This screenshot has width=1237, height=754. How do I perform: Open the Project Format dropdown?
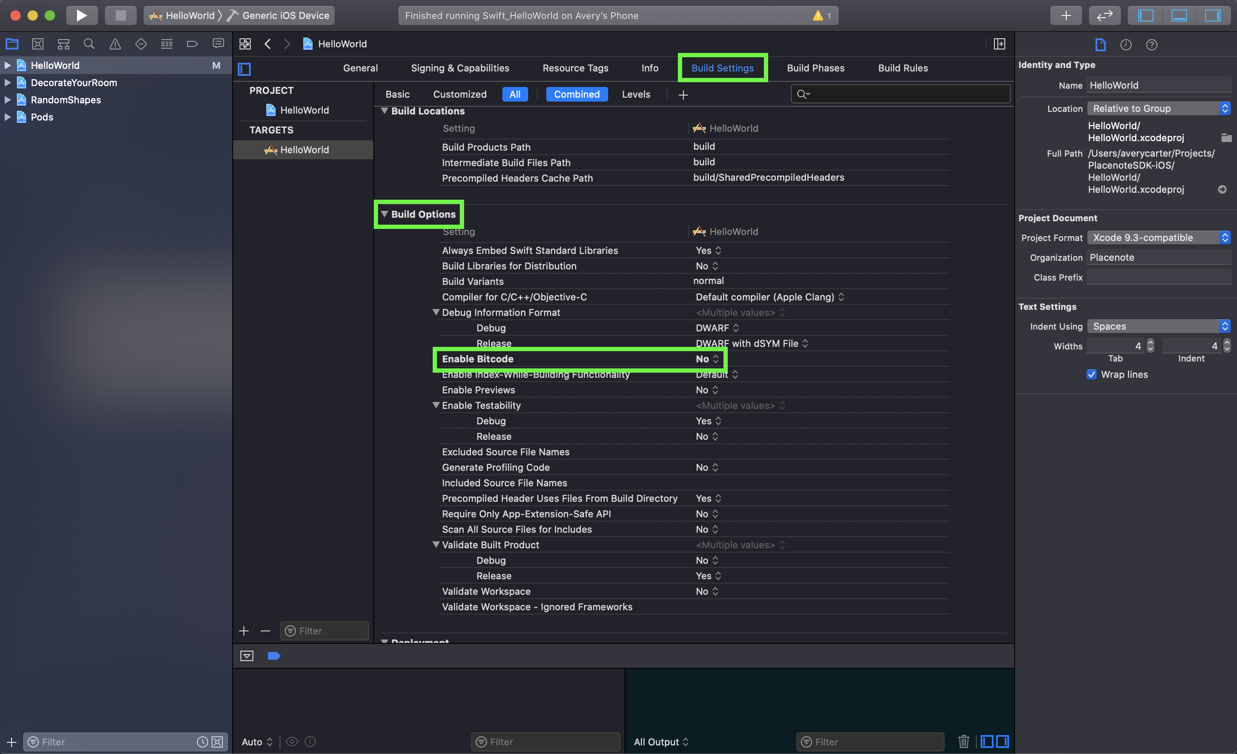point(1159,238)
